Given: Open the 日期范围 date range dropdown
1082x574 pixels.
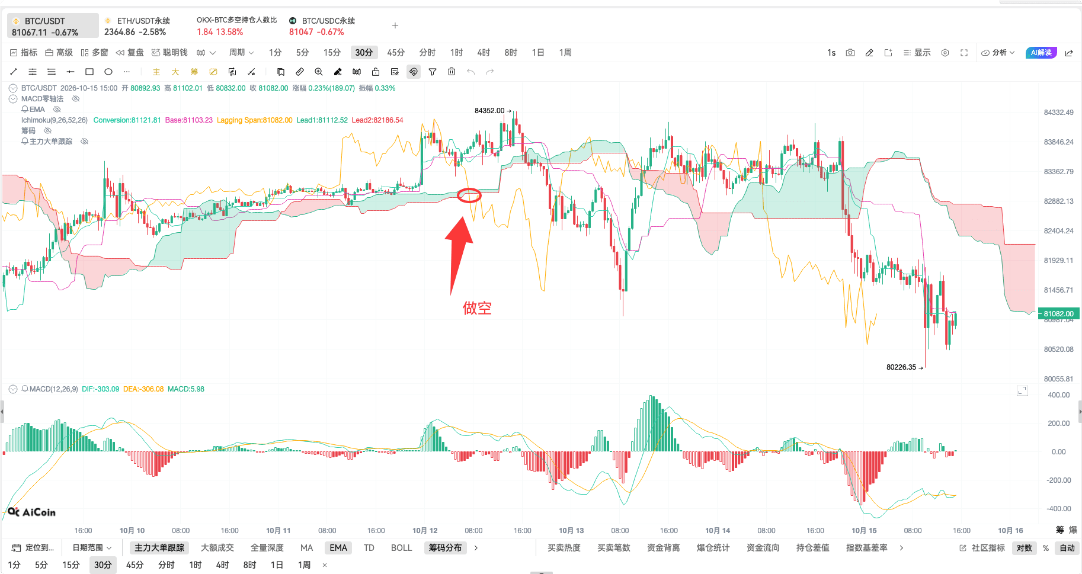Looking at the screenshot, I should [92, 548].
